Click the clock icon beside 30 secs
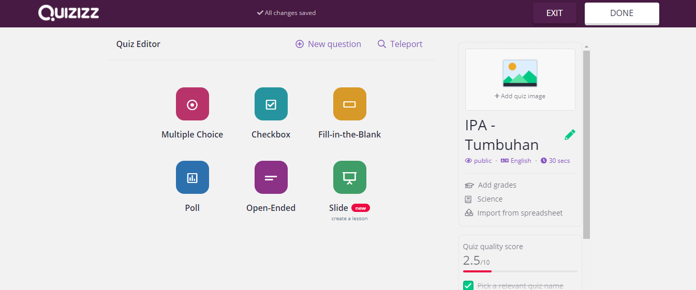This screenshot has height=290, width=696. coord(544,161)
